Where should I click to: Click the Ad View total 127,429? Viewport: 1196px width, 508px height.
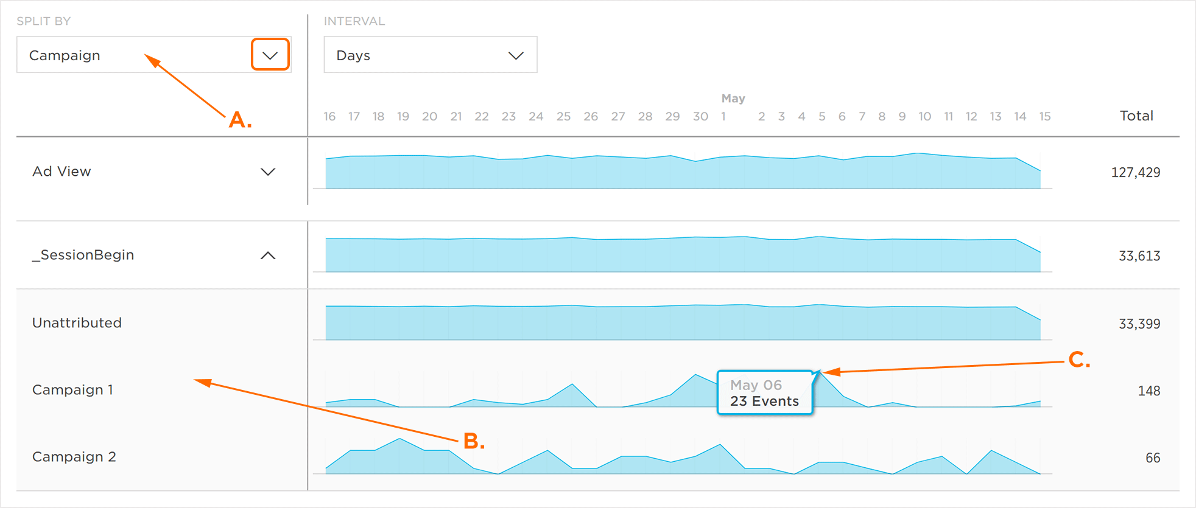[x=1135, y=173]
